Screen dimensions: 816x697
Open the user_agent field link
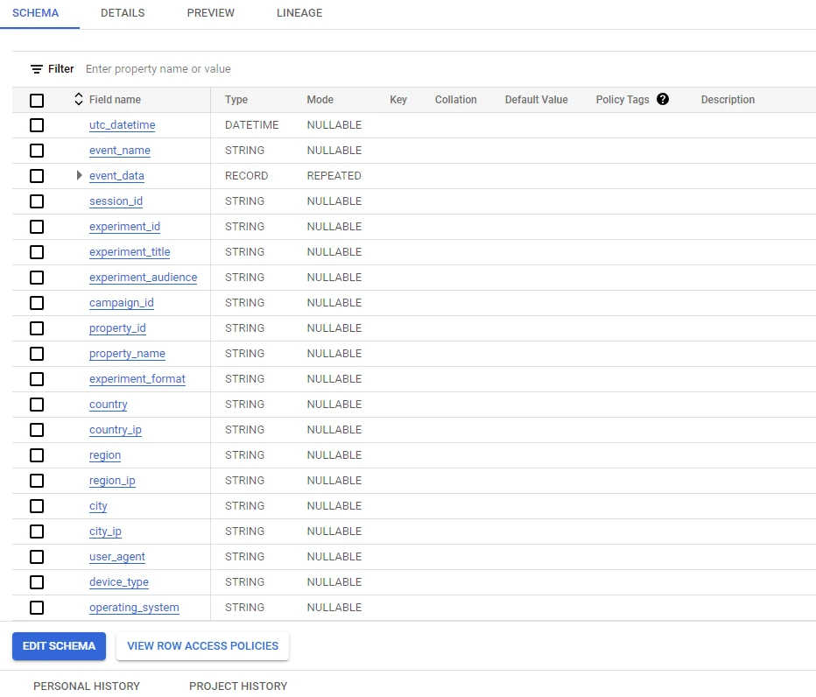pos(117,556)
